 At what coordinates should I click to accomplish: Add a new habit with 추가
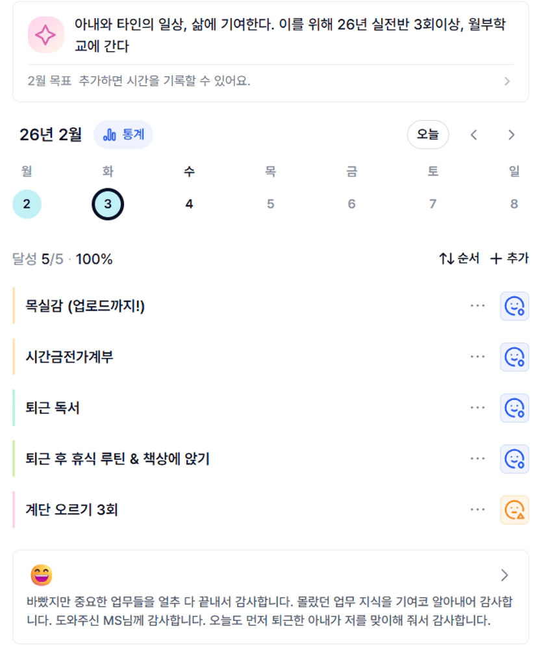point(510,259)
